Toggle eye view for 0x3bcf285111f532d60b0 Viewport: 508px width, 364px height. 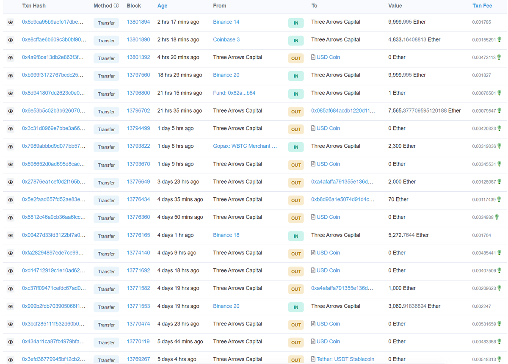[x=11, y=325]
